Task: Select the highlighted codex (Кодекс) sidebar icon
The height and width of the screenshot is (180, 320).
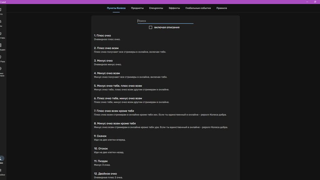Action: (x=1, y=160)
